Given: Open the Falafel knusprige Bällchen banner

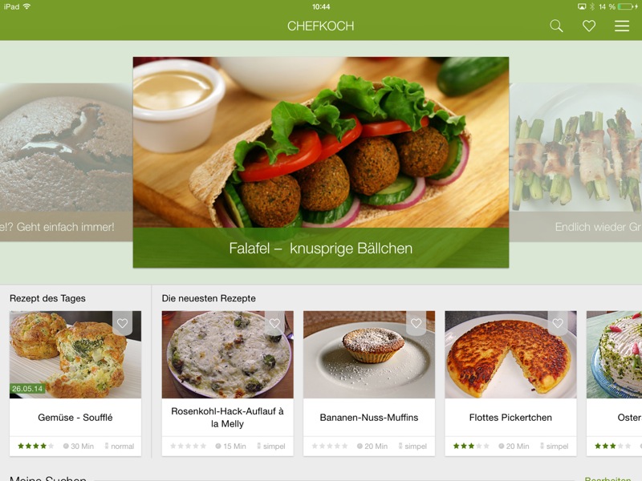Looking at the screenshot, I should pos(320,163).
